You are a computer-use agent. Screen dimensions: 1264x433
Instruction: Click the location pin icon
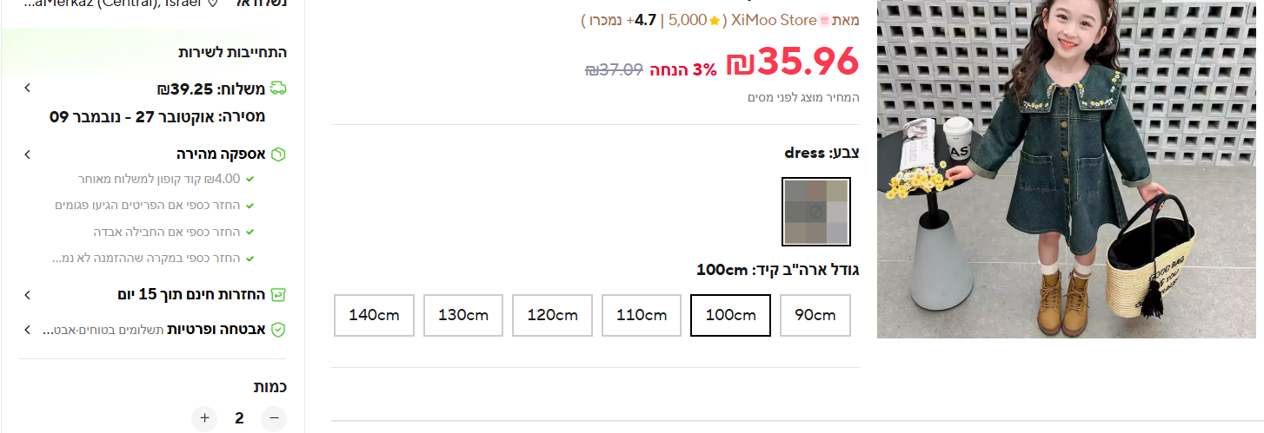point(213,3)
